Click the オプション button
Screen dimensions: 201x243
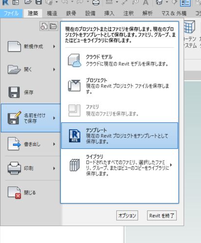point(127,215)
